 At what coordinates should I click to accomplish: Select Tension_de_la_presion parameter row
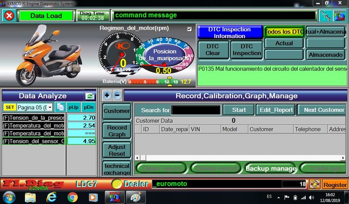tap(34, 118)
